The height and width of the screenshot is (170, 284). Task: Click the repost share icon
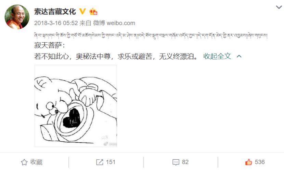pos(100,162)
